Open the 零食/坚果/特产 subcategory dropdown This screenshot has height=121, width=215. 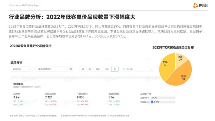[52, 69]
